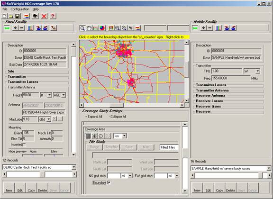Click the minus icon in Mobile Facility toolbar
This screenshot has height=199, width=273.
[x=210, y=28]
